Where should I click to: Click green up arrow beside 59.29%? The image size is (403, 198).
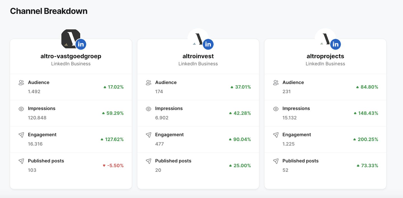tap(103, 113)
